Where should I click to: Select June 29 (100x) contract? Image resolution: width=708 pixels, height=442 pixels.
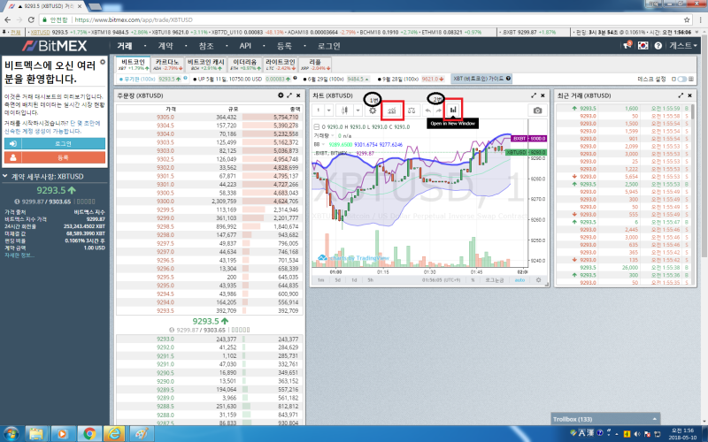(338, 79)
